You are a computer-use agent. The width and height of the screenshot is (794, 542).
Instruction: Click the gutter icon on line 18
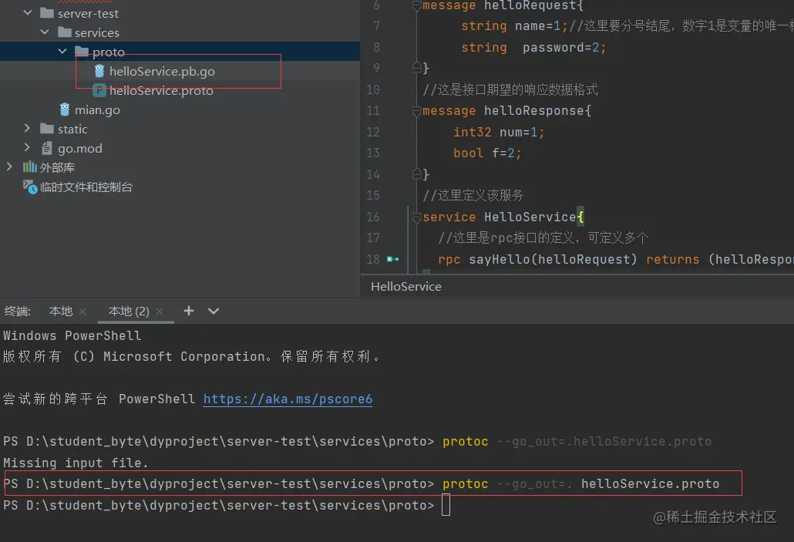(x=395, y=260)
